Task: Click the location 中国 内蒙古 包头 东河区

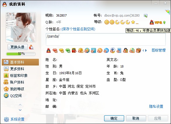Action: [79, 93]
